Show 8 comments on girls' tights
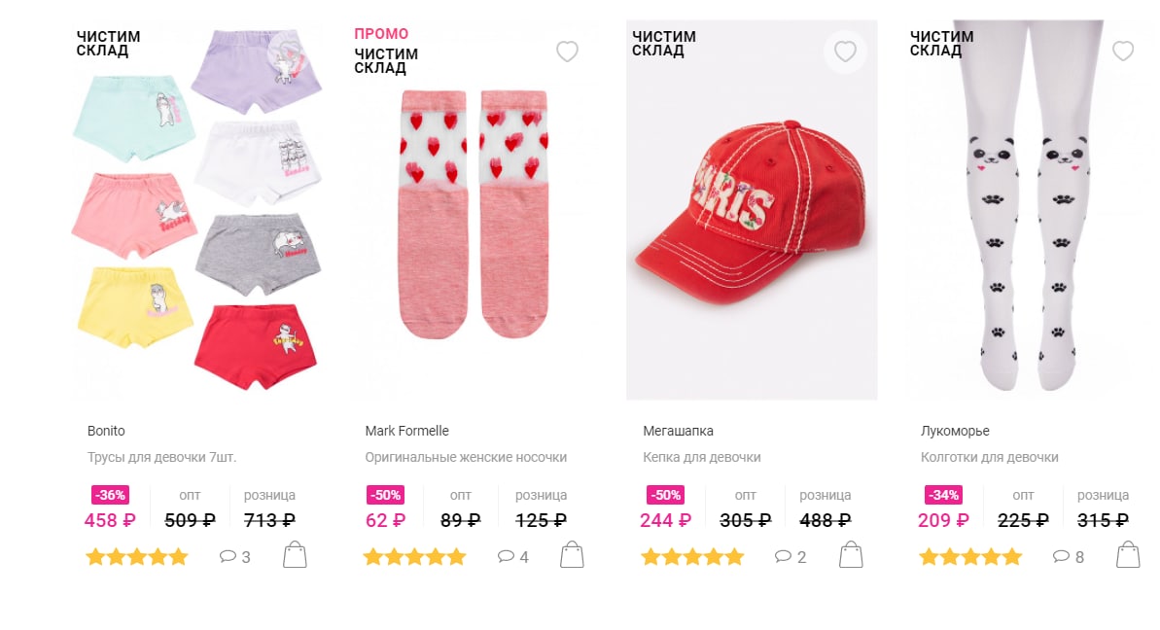Image resolution: width=1160 pixels, height=630 pixels. click(1069, 557)
